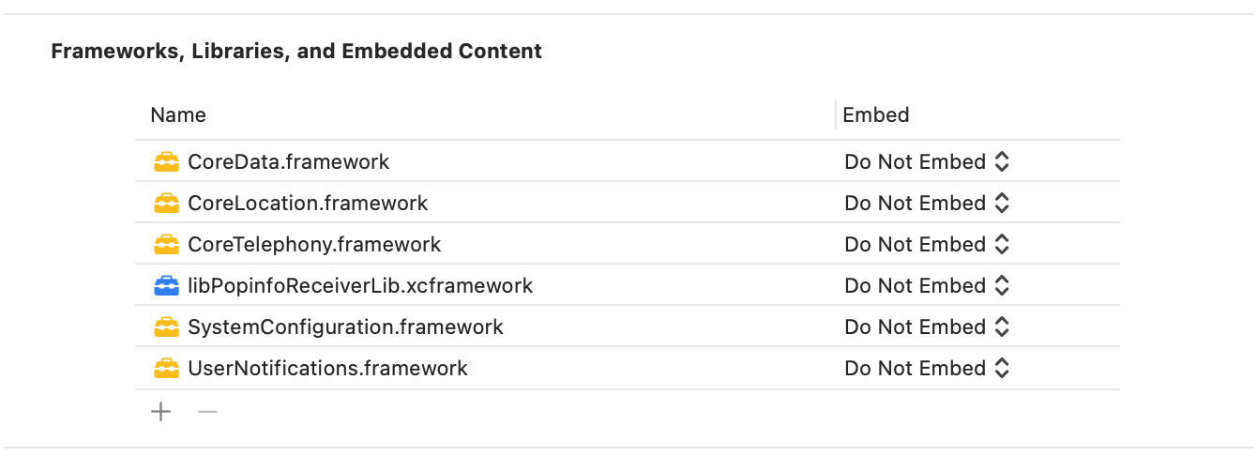Open the embed dropdown for CoreTelephony.framework

coord(927,245)
